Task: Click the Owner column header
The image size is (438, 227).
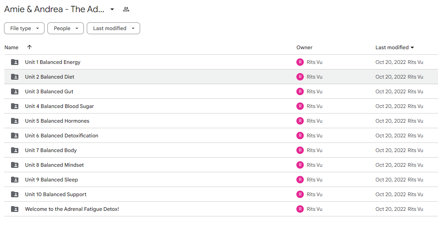Action: click(305, 47)
